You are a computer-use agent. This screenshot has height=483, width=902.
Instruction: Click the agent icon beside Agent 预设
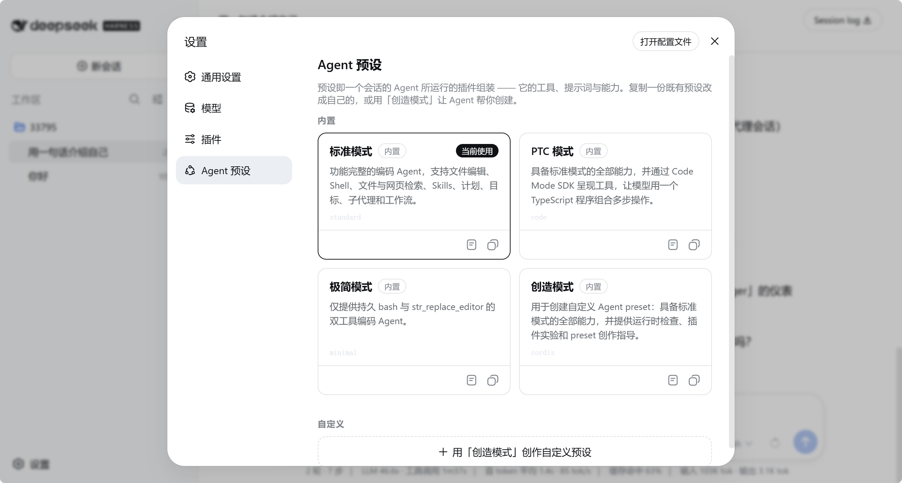tap(190, 171)
